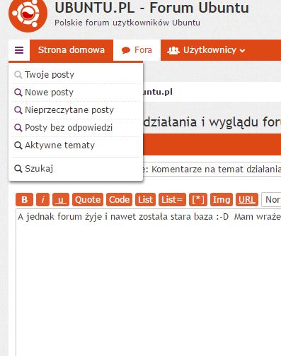Expand the Użytkownicy dropdown chevron
281x356 pixels.
tap(242, 50)
